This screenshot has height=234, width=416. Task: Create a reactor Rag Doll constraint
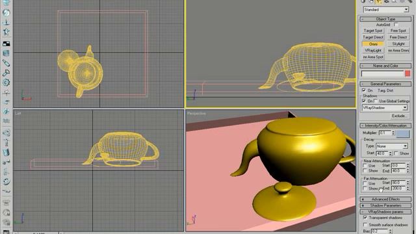(x=6, y=143)
